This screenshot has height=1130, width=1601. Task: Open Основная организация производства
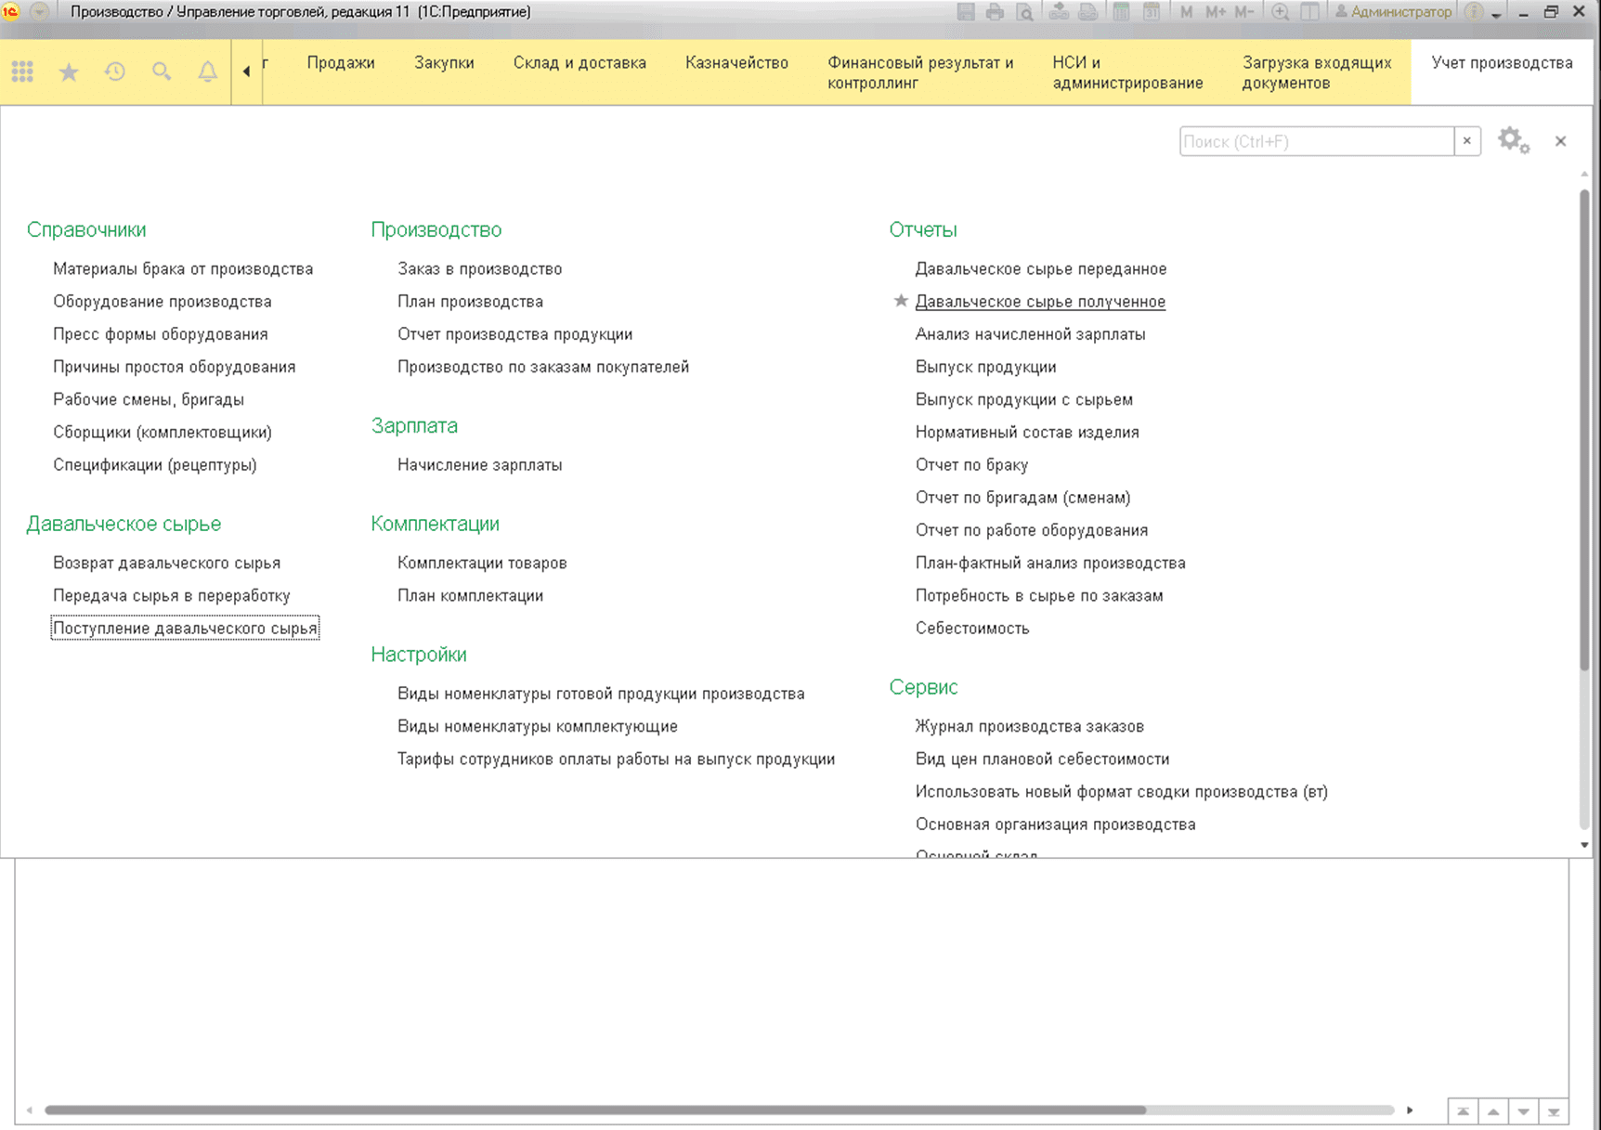click(1055, 824)
